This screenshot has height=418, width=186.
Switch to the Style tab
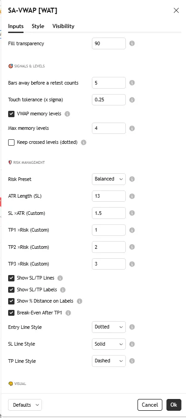(38, 26)
